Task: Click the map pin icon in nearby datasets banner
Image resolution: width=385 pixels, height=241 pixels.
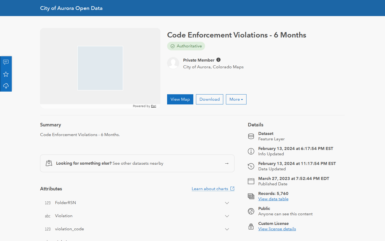Action: click(49, 163)
